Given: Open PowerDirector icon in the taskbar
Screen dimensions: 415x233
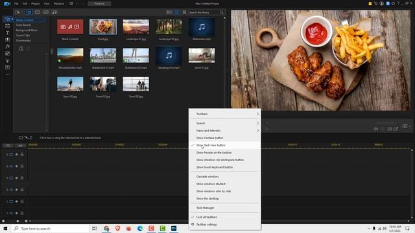Looking at the screenshot, I should [x=174, y=228].
